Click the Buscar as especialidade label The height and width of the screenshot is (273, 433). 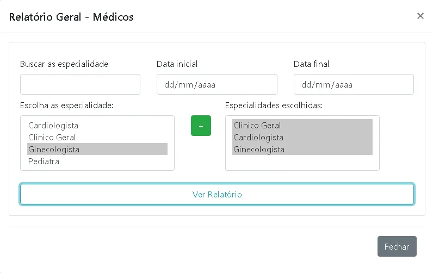64,64
